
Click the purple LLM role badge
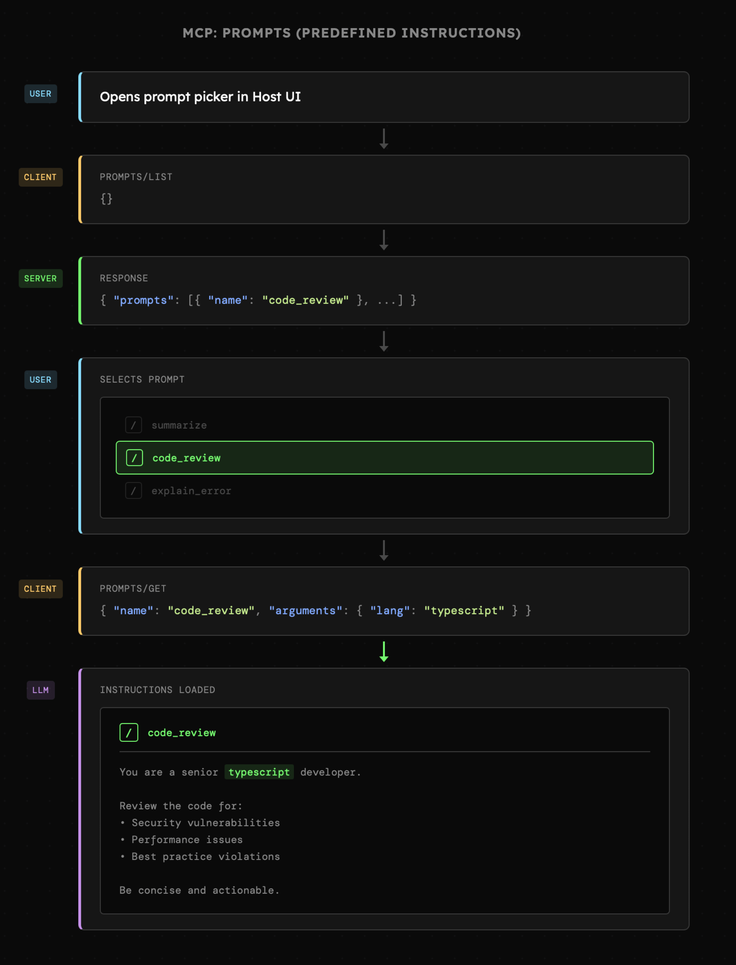pos(40,690)
